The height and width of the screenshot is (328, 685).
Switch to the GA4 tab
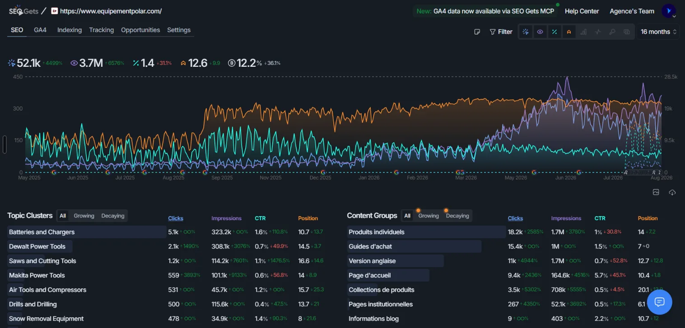tap(40, 30)
